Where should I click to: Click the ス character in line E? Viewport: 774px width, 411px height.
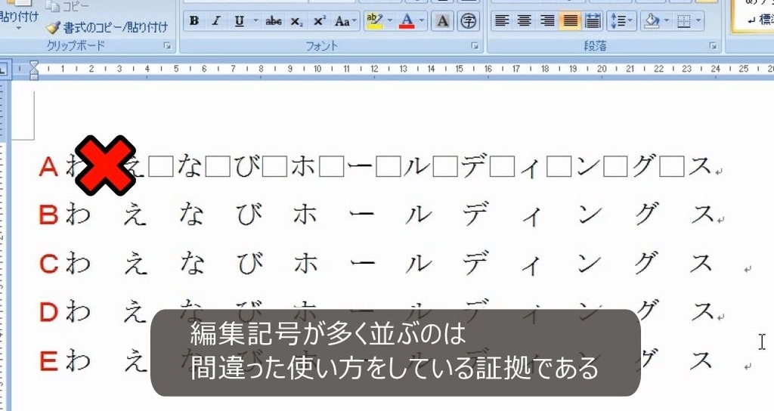[701, 360]
